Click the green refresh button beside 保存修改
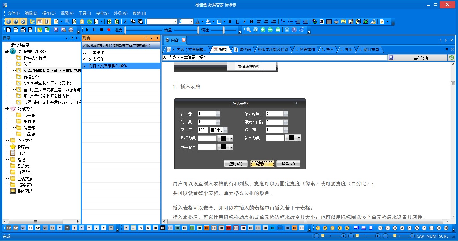458x241 pixels. point(452,58)
